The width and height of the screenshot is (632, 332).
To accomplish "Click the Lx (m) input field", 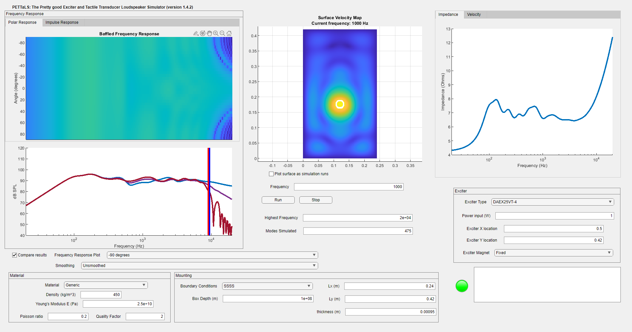I will (390, 286).
